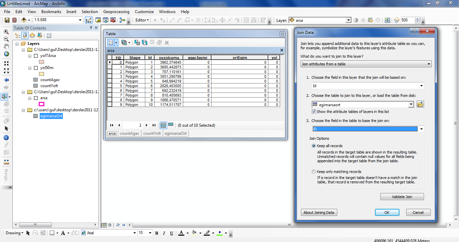459x242 pixels.
Task: Browse for table with folder icon
Action: (x=420, y=104)
